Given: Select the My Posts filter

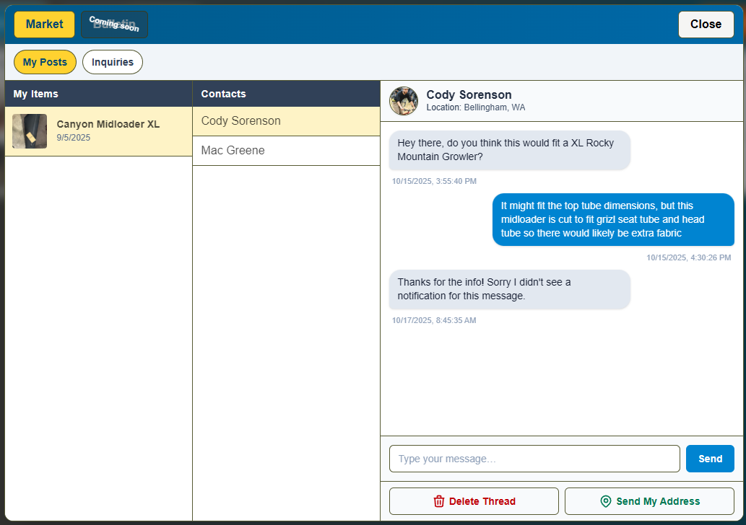Looking at the screenshot, I should pyautogui.click(x=45, y=62).
